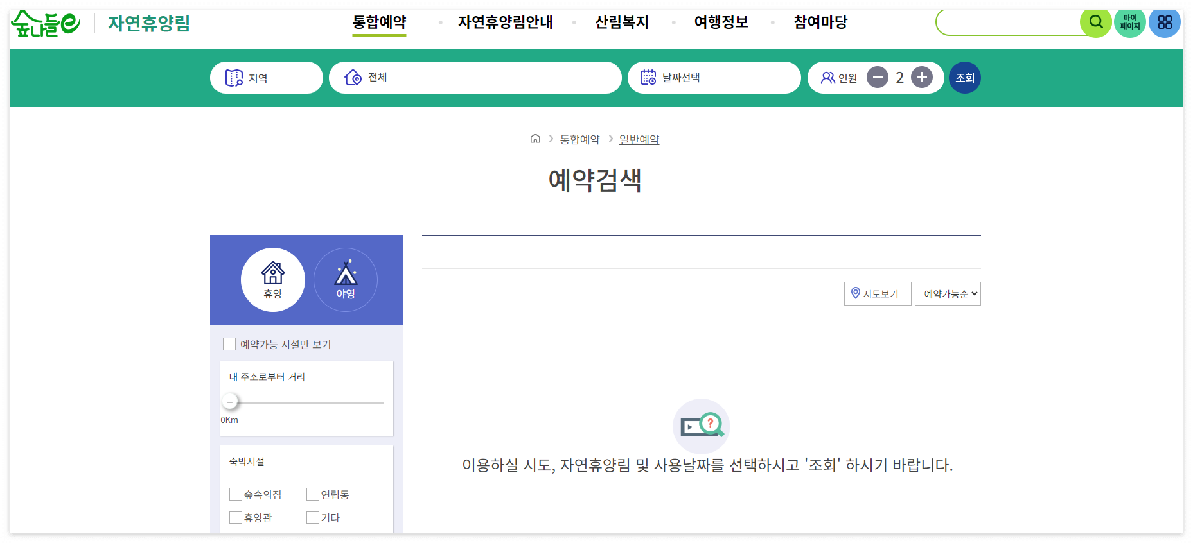
Task: Open 마이페이지 round button
Action: tap(1130, 22)
